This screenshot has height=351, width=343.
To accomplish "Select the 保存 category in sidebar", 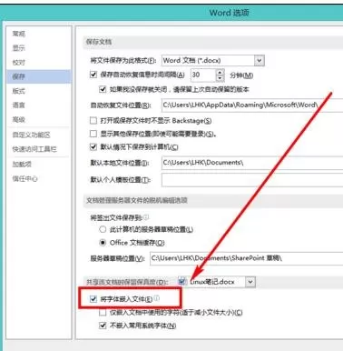I will [x=39, y=76].
